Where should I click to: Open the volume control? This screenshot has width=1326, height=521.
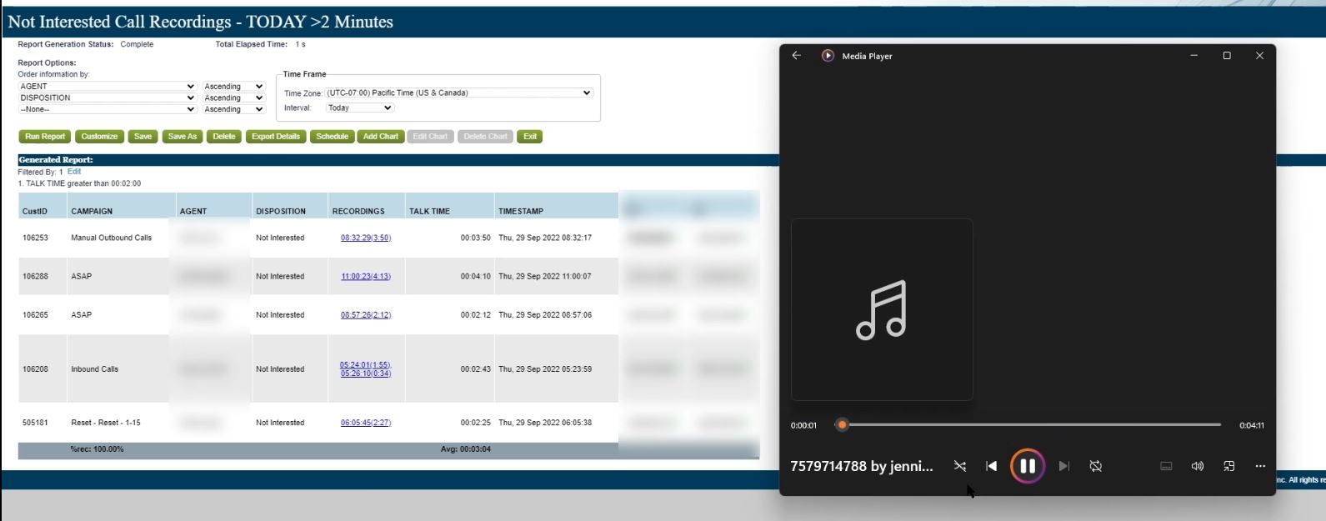point(1198,466)
